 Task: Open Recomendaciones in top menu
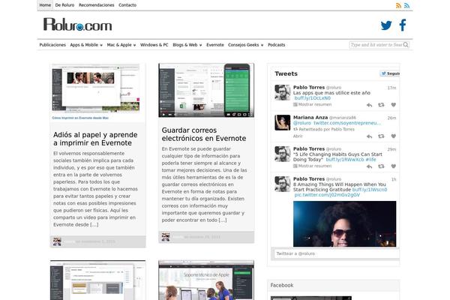pos(97,5)
